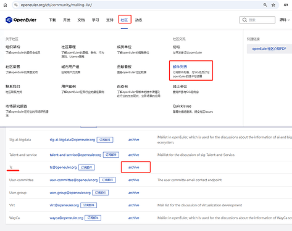The width and height of the screenshot is (292, 231).
Task: Click the site search input field
Action: (257, 20)
